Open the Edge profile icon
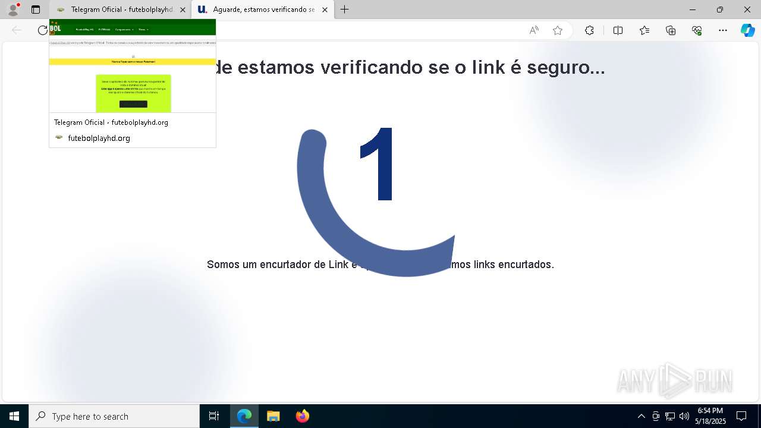This screenshot has width=761, height=428. pyautogui.click(x=13, y=10)
